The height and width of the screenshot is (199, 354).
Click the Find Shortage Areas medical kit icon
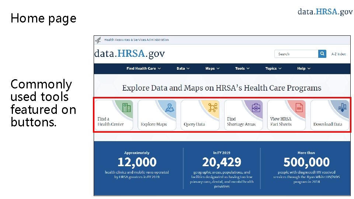(256, 108)
